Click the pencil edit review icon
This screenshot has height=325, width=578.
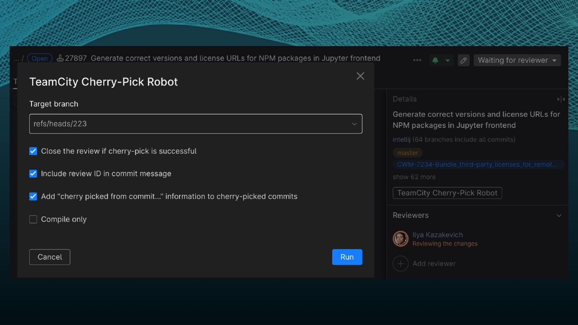[464, 60]
